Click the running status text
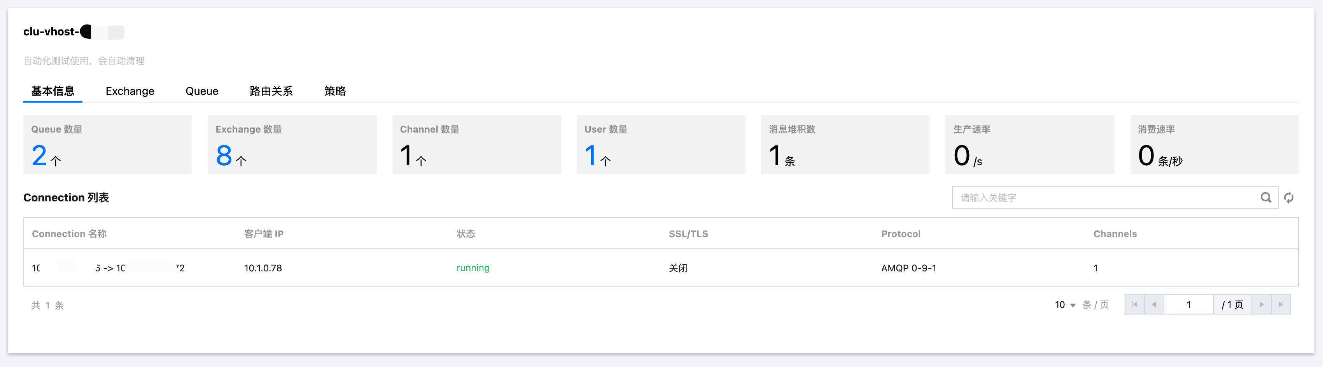Screen dimensions: 1323x367 coord(473,268)
